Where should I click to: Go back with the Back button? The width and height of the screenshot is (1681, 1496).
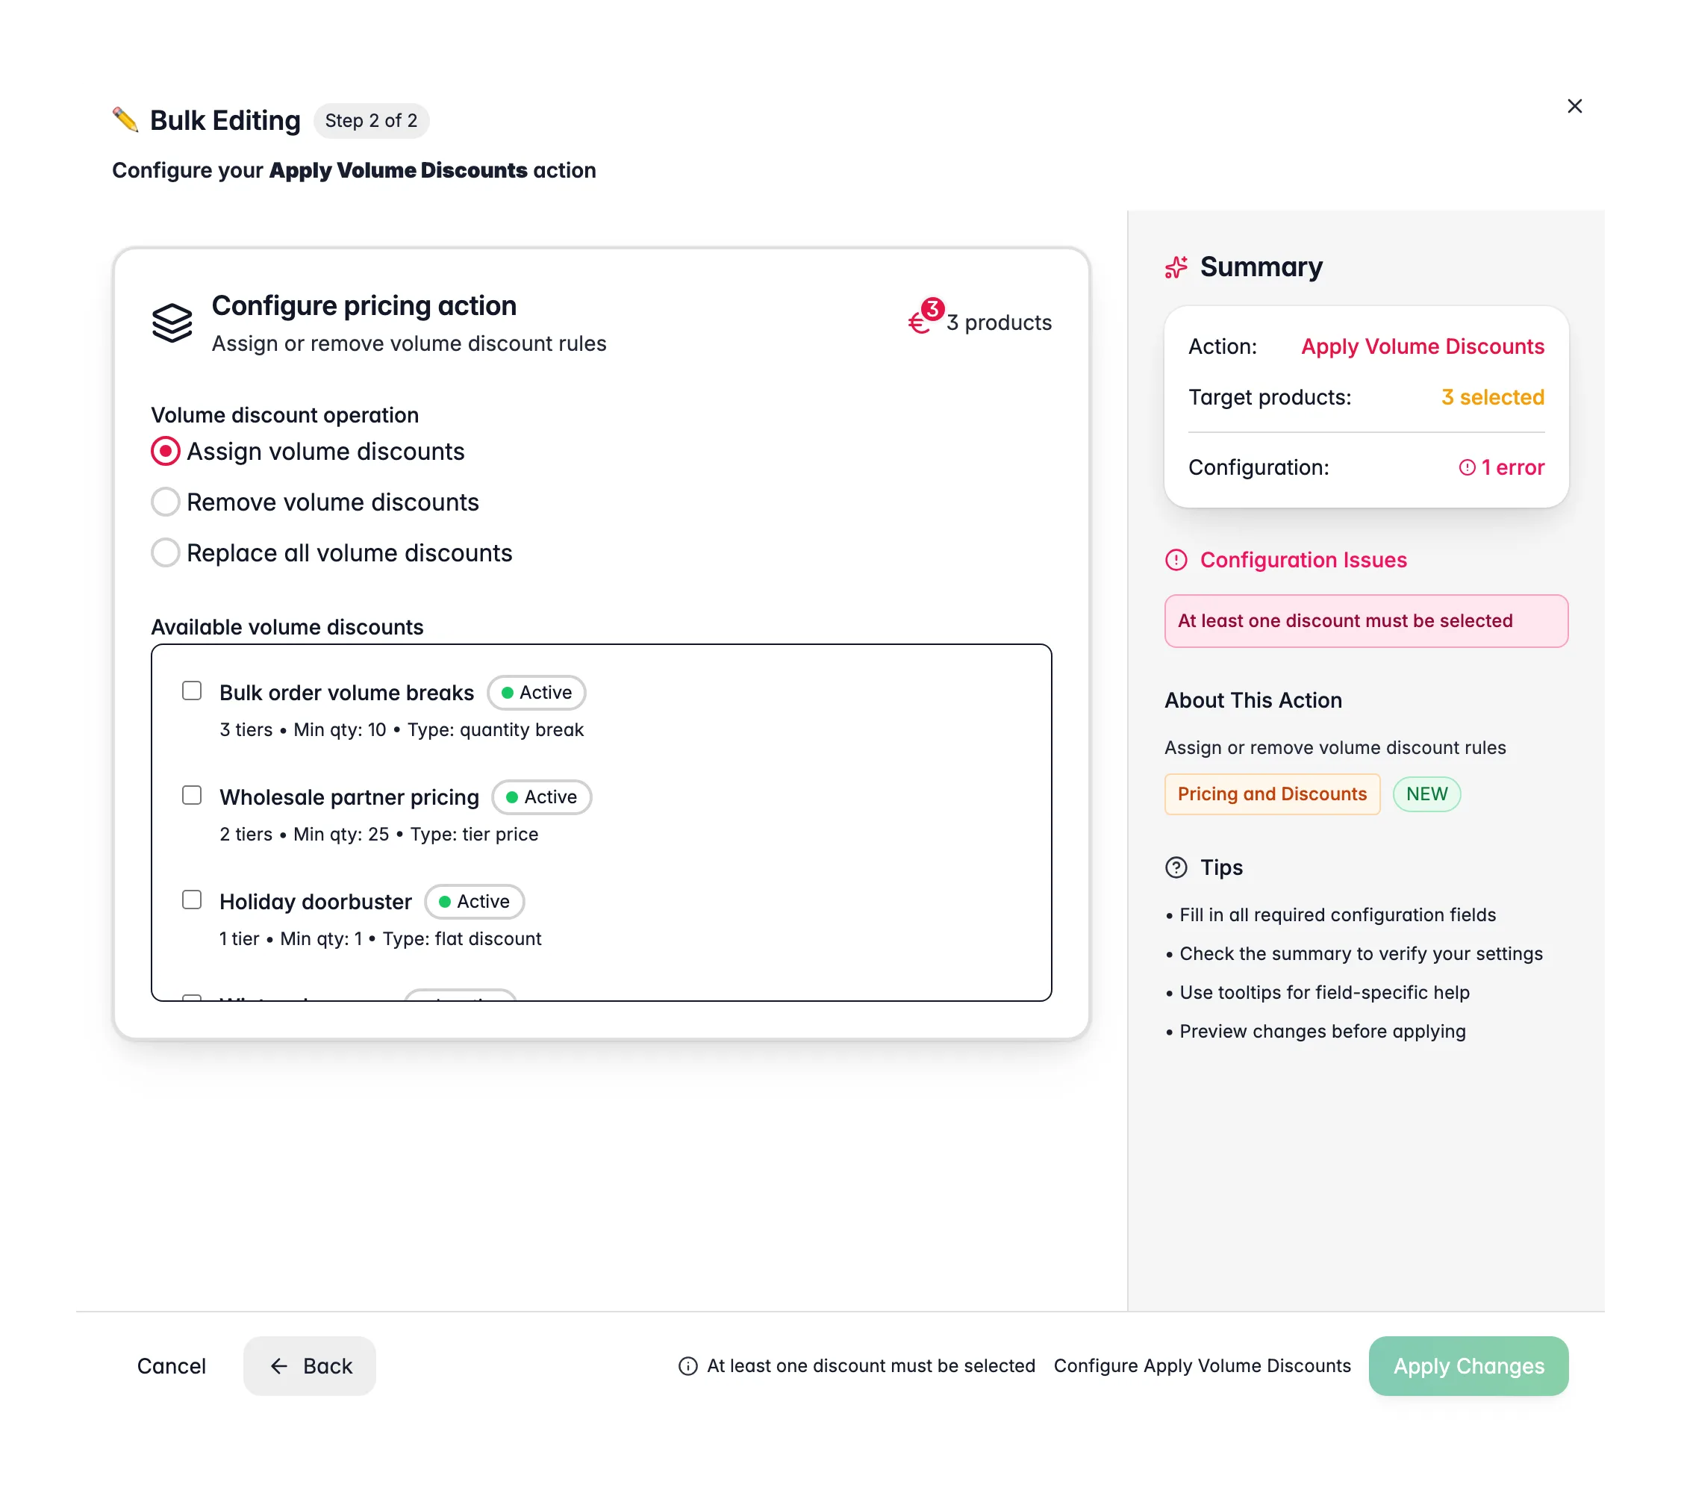(309, 1366)
